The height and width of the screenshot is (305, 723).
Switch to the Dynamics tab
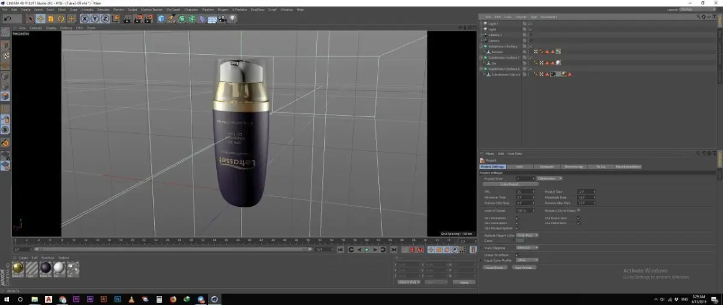click(x=546, y=166)
